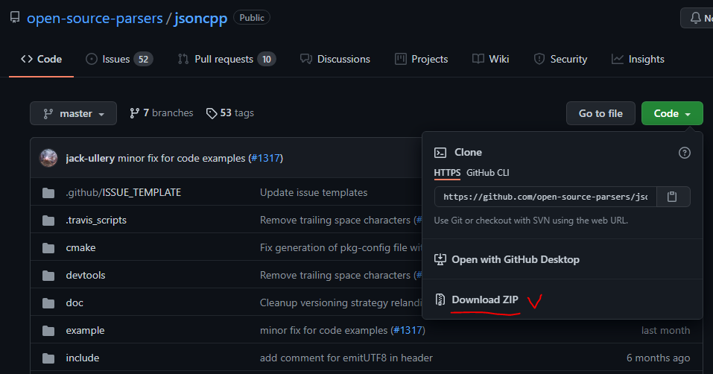Click folder icon next to .github/ISSUE_TEMPLATE
The width and height of the screenshot is (713, 374).
[48, 193]
